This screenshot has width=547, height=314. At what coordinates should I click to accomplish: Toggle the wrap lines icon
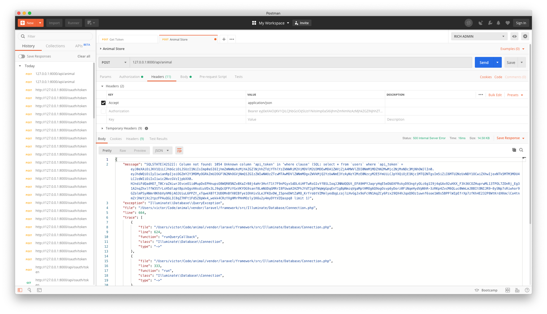179,150
